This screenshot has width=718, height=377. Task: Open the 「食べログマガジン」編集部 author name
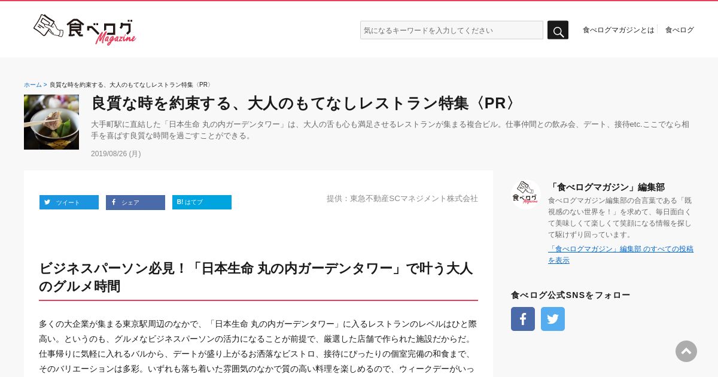click(606, 187)
